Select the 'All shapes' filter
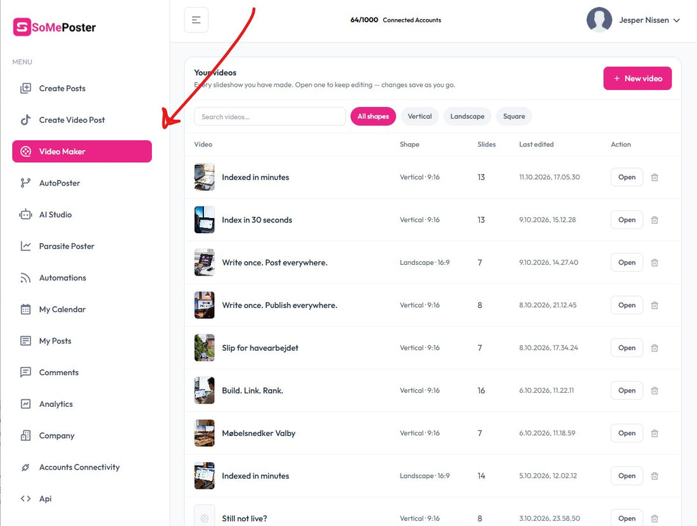The image size is (697, 526). pyautogui.click(x=373, y=116)
